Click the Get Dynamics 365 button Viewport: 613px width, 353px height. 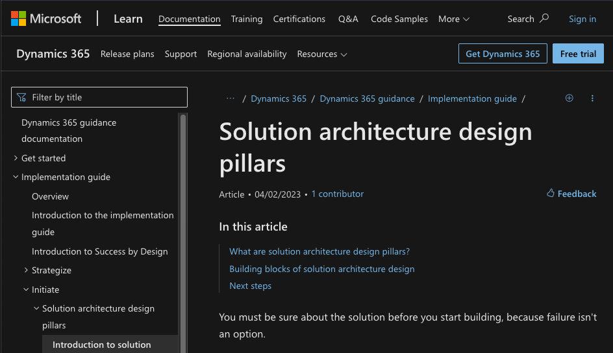click(503, 54)
